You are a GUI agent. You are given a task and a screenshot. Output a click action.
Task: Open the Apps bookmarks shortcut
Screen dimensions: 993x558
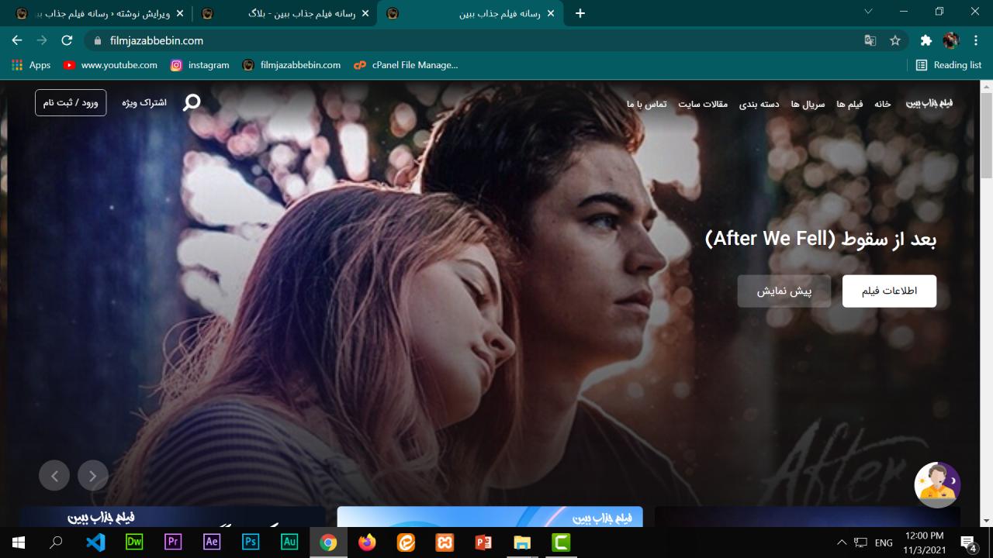click(x=31, y=65)
